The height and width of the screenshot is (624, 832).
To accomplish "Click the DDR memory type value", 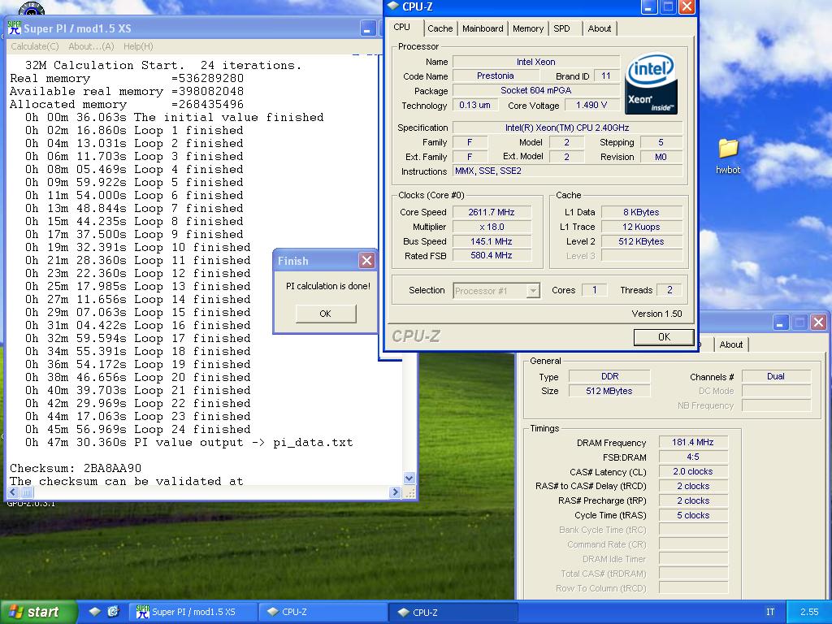I will pos(609,376).
